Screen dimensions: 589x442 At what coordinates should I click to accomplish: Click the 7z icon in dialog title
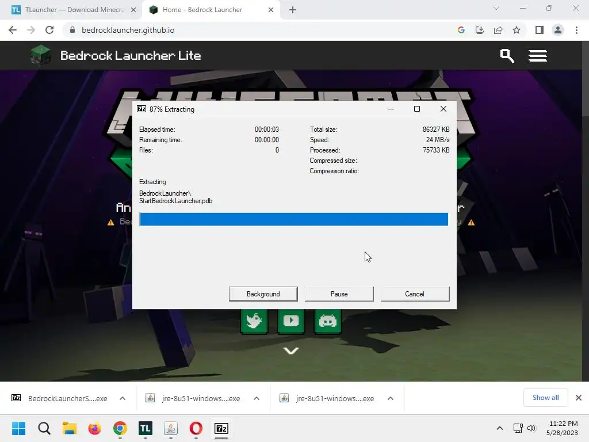tap(141, 109)
